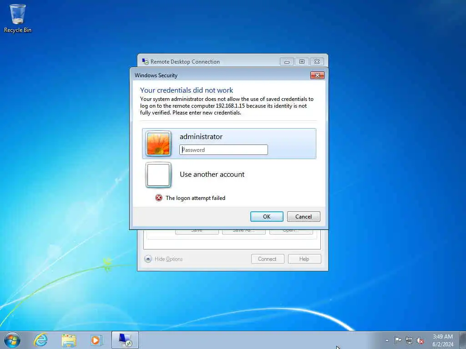Click the Windows Security title text
The height and width of the screenshot is (349, 466).
[x=156, y=75]
